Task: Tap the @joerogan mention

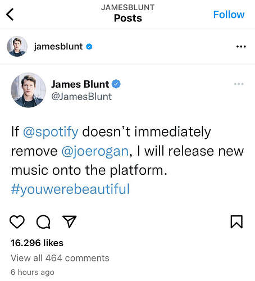Action: 95,151
